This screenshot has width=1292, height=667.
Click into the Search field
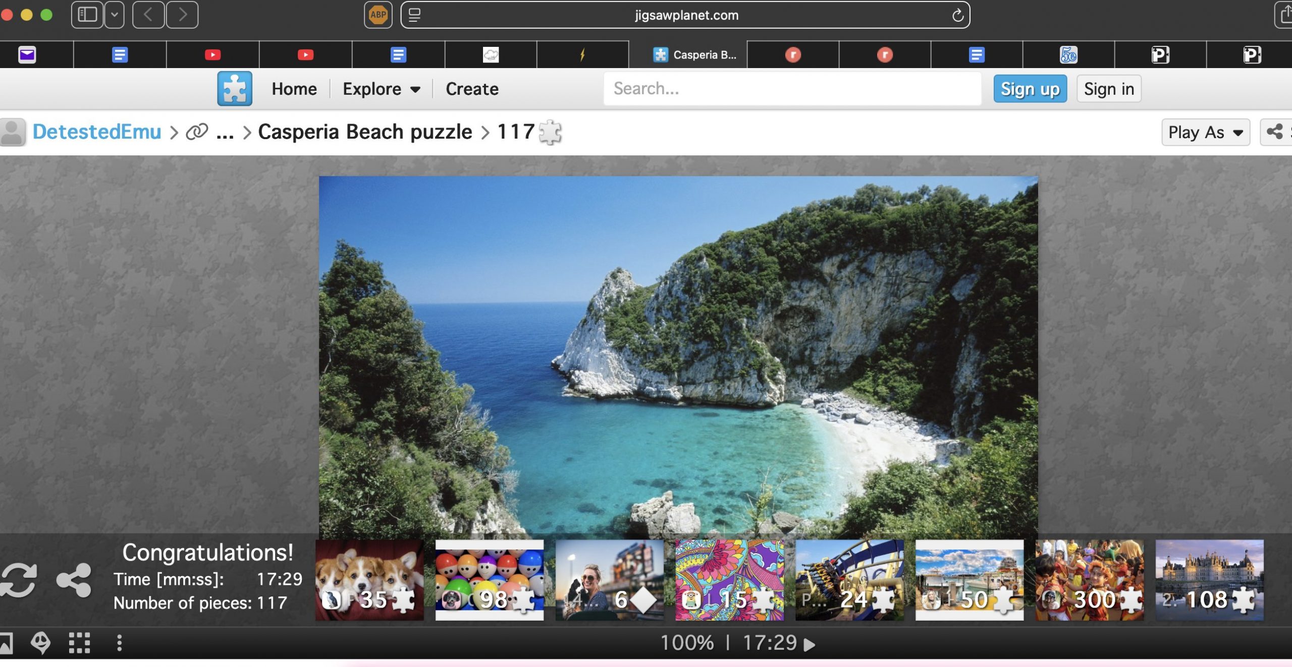click(x=791, y=89)
